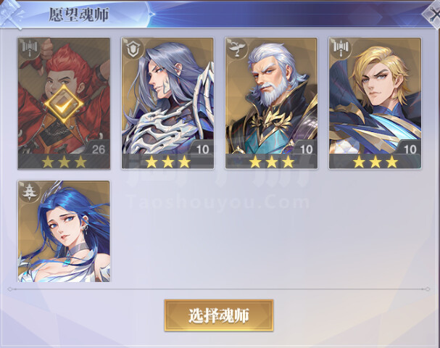The width and height of the screenshot is (440, 348).
Task: Click tree-shaped class icon on blue-haired card
Action: click(x=28, y=191)
